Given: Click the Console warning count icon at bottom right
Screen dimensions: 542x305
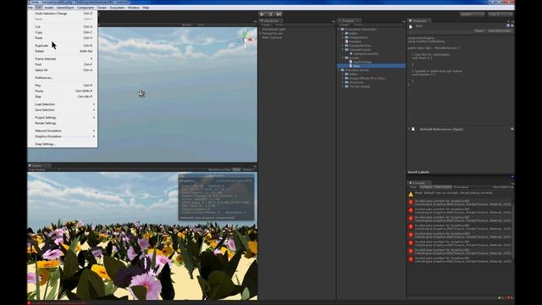Looking at the screenshot, I should click(499, 297).
